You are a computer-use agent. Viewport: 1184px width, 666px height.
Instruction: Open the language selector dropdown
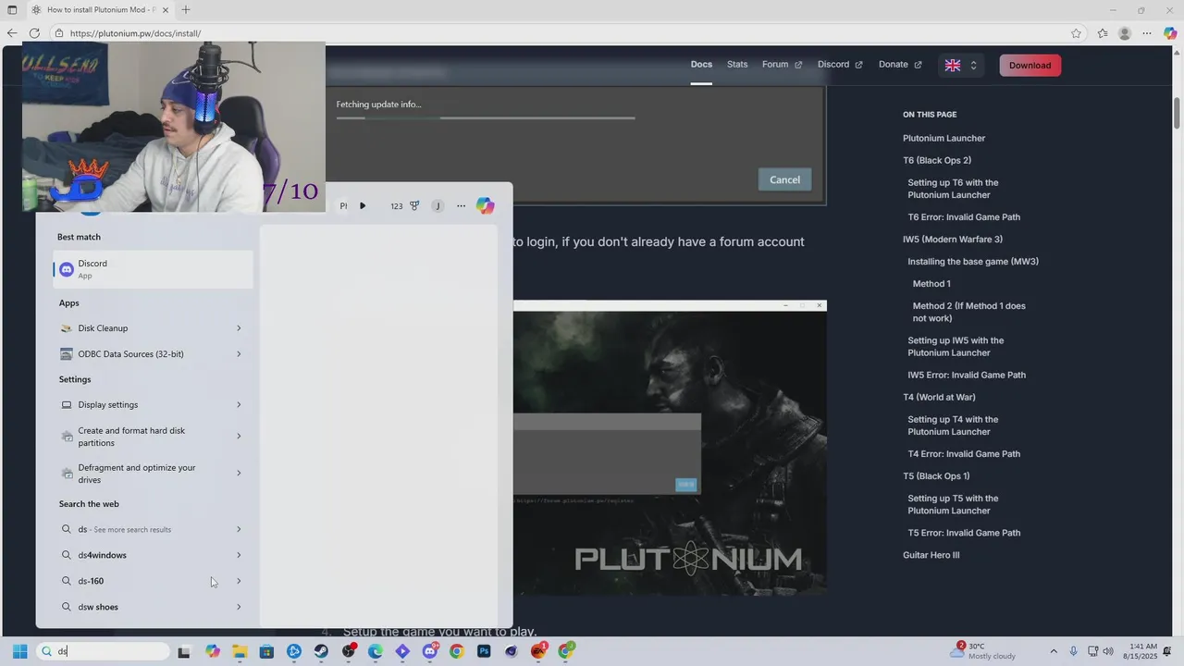(961, 66)
